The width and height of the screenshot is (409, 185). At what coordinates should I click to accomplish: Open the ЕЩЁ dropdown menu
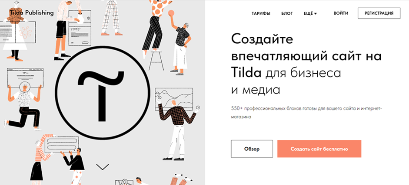coord(310,13)
